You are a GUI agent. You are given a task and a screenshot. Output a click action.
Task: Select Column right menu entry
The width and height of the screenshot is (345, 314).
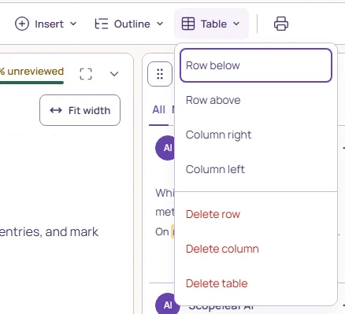pos(256,135)
